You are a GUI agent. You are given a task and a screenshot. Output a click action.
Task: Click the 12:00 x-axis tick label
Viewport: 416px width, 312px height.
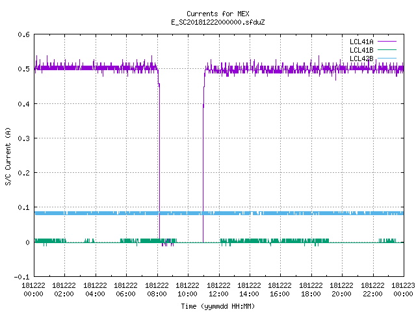[218, 290]
